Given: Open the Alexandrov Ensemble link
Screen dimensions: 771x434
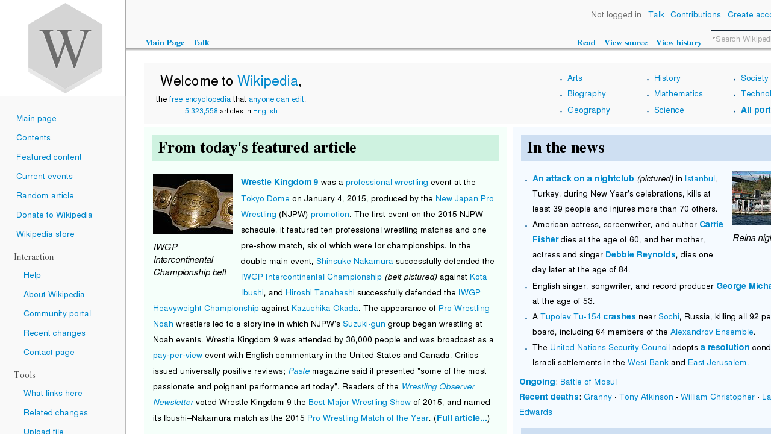Looking at the screenshot, I should (x=712, y=333).
